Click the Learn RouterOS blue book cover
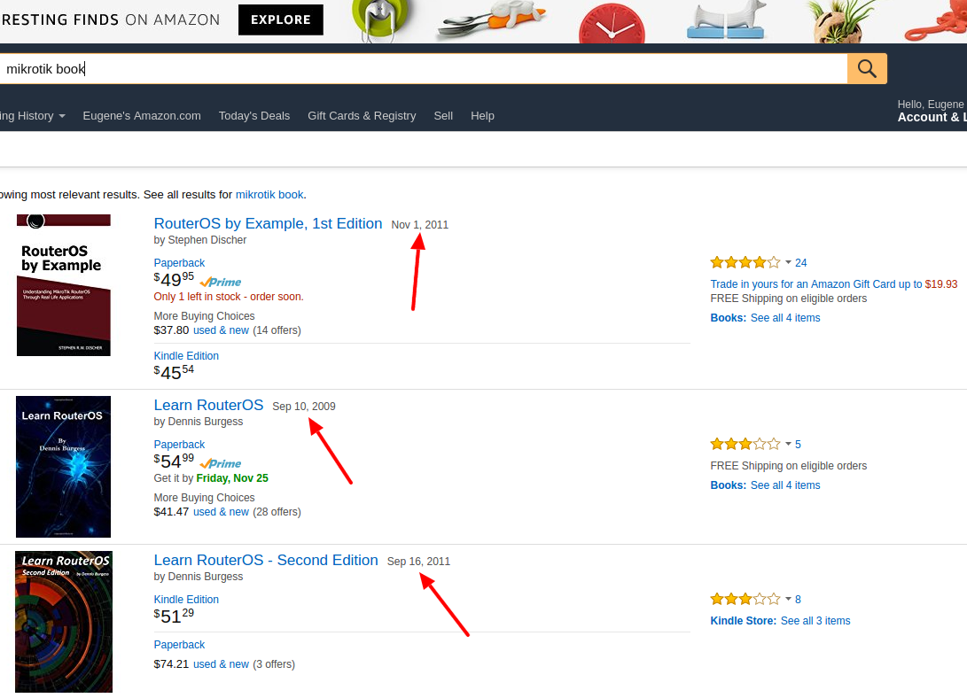This screenshot has height=698, width=967. point(64,467)
